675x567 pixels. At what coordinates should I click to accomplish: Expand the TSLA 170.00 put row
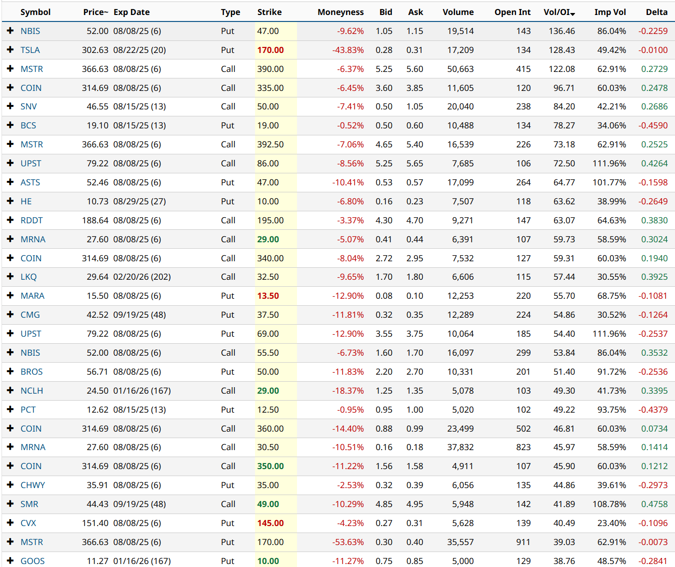[10, 50]
